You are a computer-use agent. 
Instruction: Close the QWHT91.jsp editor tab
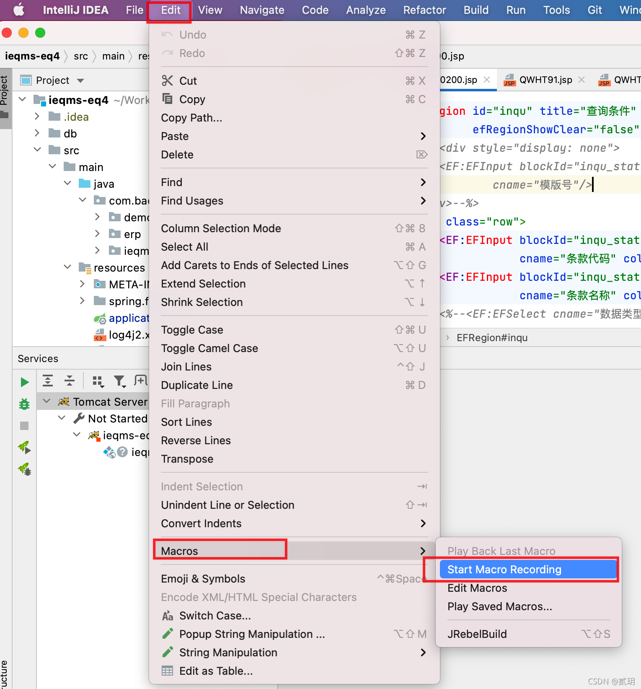point(582,80)
